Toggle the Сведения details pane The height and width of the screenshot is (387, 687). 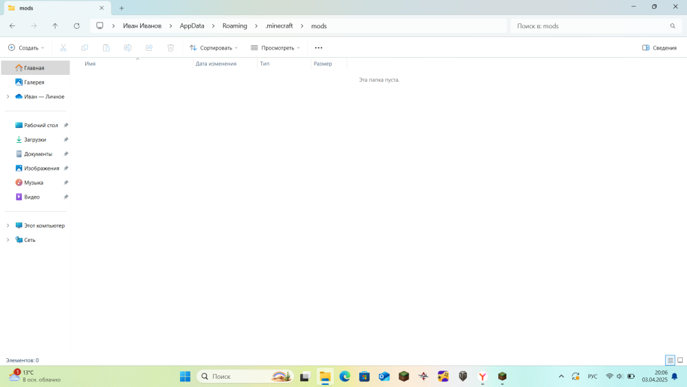click(x=660, y=47)
